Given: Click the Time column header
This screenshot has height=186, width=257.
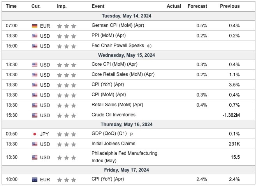Looking at the screenshot, I should [11, 6].
